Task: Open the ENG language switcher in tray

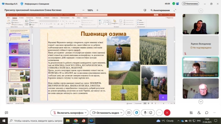Action: pos(199,121)
